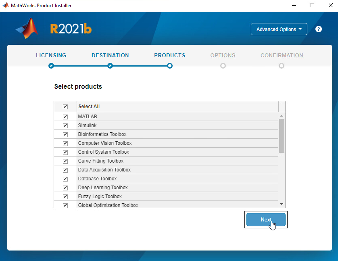Click the product list scrollbar thumb

click(x=282, y=136)
